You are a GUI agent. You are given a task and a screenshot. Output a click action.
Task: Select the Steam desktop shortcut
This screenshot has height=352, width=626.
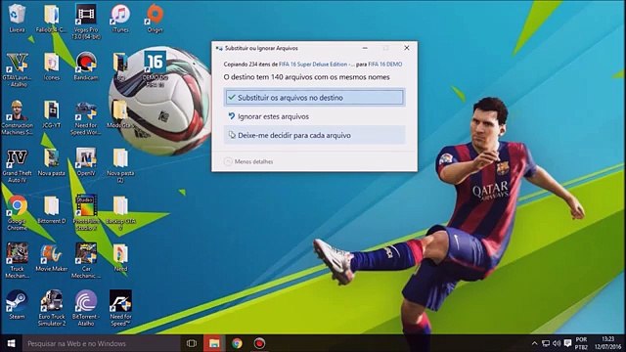(17, 306)
